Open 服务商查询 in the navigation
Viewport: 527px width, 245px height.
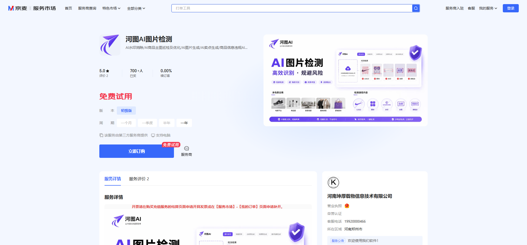pos(87,8)
